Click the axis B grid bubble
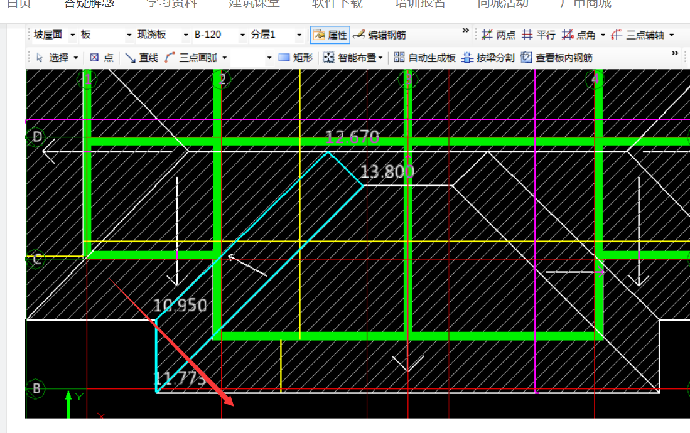Screen dimensions: 690x433 click(x=36, y=388)
